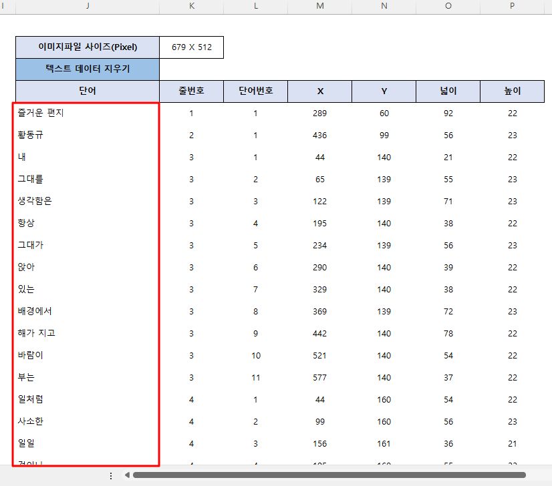552x486 pixels.
Task: Click X value 195 in 항상 row
Action: (319, 224)
